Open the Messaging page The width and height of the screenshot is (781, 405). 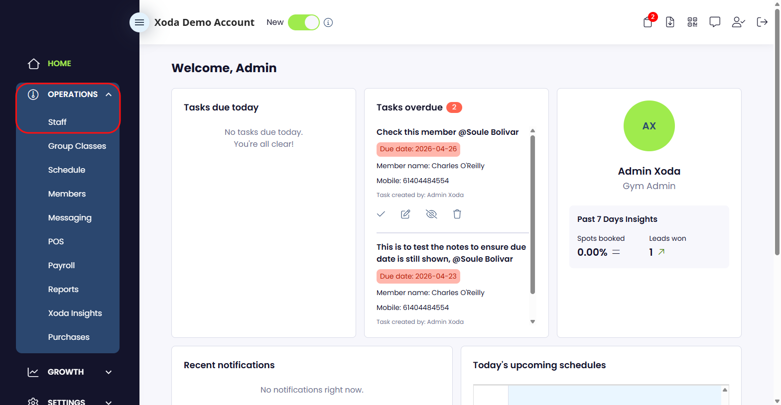[x=70, y=217]
